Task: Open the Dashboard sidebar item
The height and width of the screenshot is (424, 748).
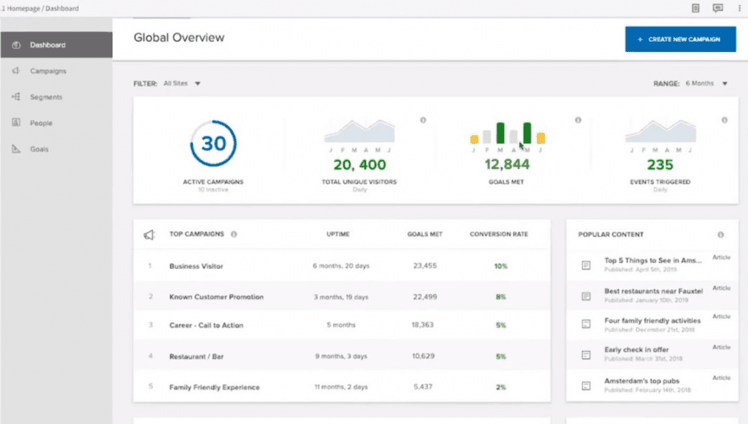Action: 56,45
